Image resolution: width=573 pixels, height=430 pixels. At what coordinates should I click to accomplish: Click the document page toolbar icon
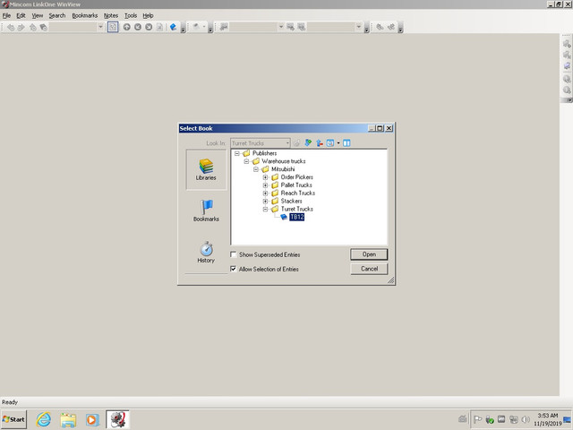click(x=159, y=27)
